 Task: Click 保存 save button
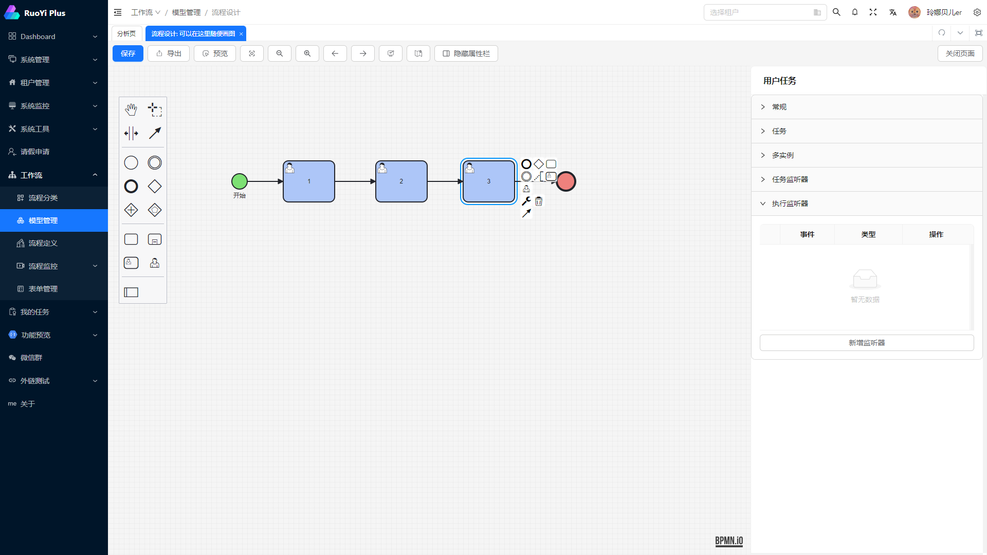point(127,53)
